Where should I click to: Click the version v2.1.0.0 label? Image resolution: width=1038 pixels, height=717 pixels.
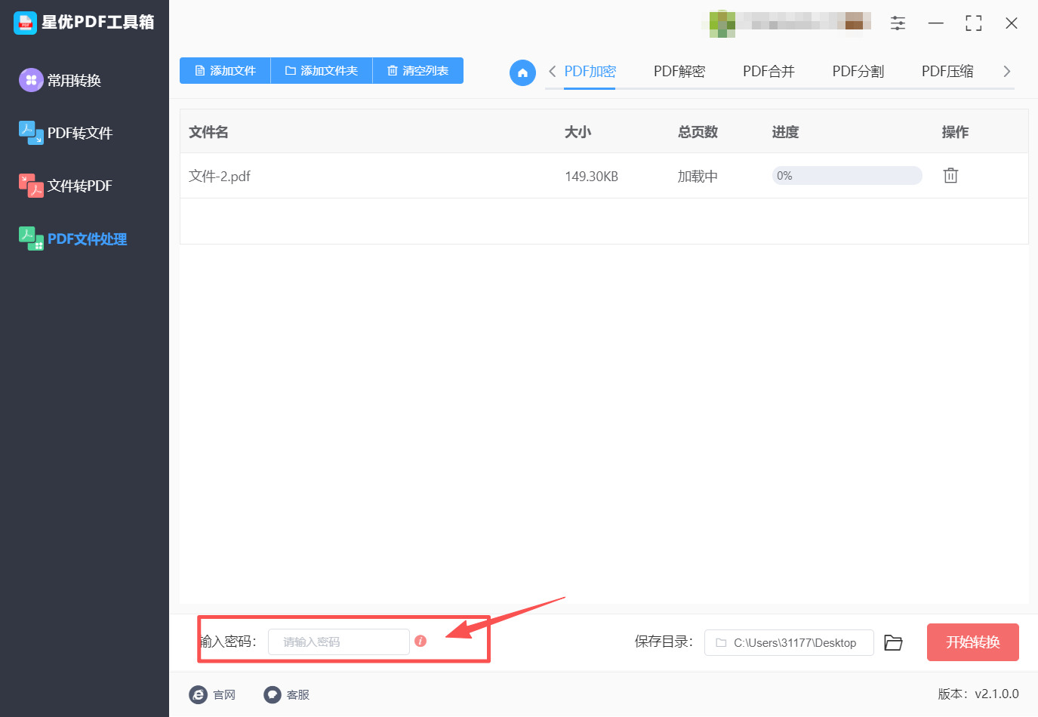pyautogui.click(x=978, y=694)
